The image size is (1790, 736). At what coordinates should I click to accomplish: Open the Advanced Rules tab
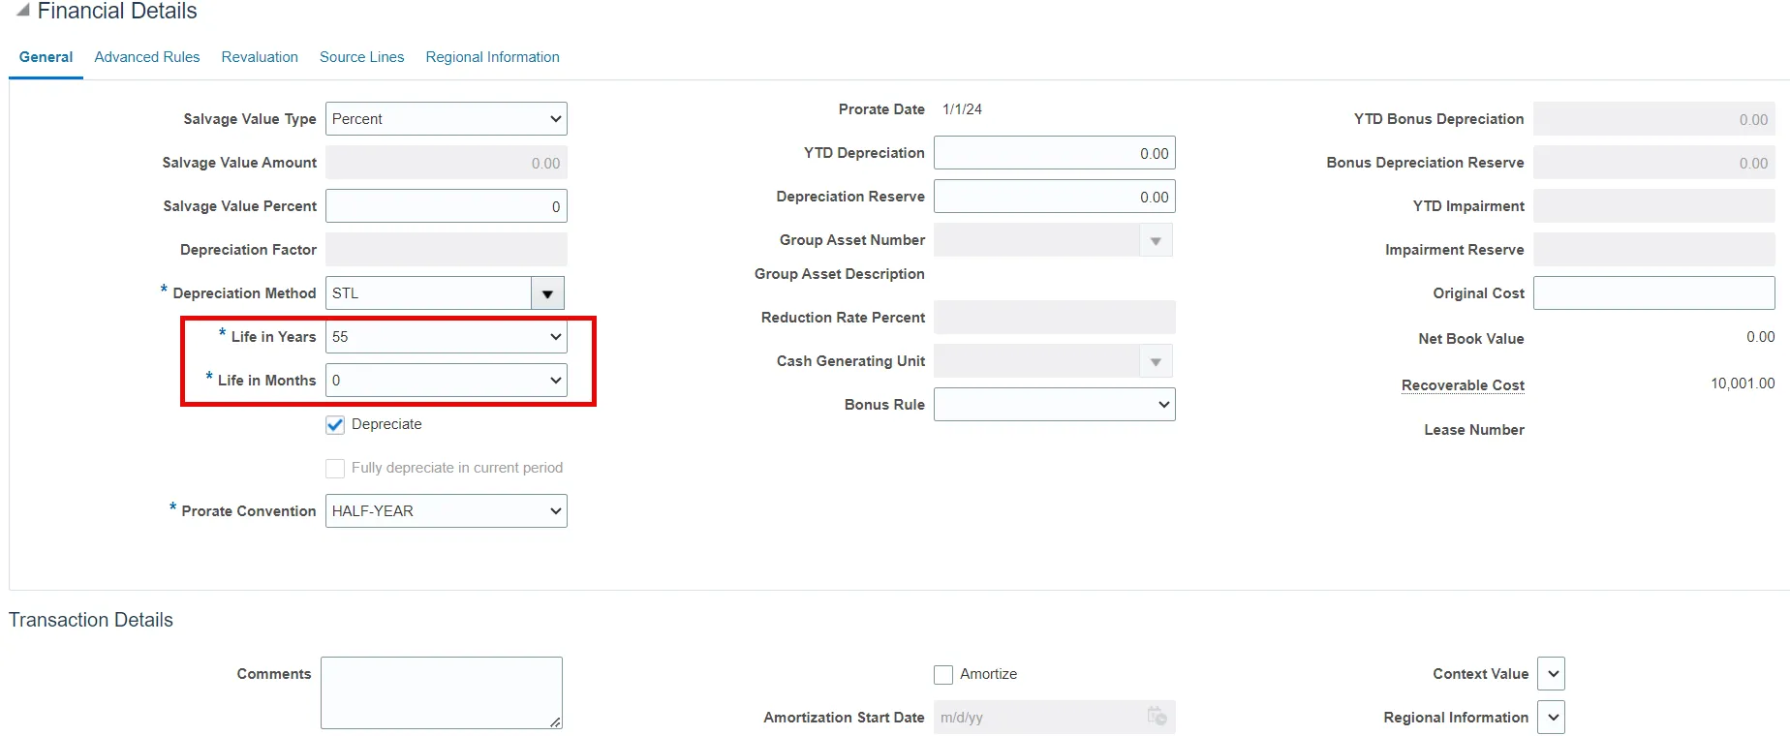pyautogui.click(x=147, y=57)
